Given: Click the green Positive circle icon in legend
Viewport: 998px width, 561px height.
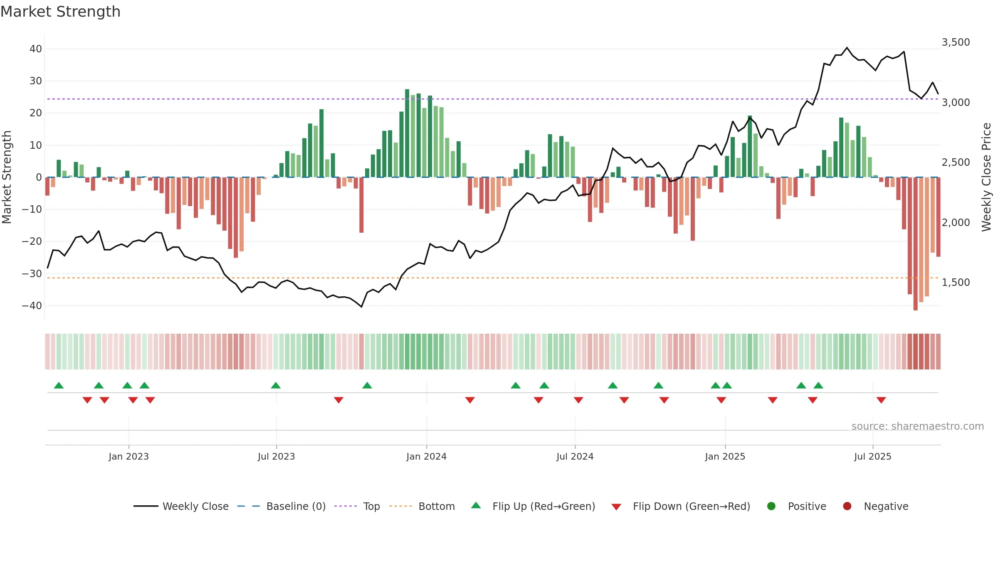Looking at the screenshot, I should tap(771, 506).
